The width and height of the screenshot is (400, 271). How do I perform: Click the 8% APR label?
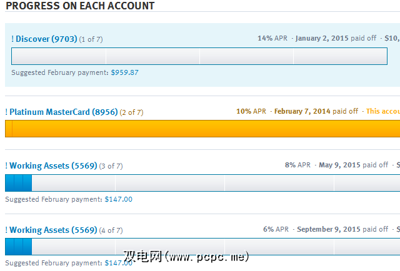[297, 165]
